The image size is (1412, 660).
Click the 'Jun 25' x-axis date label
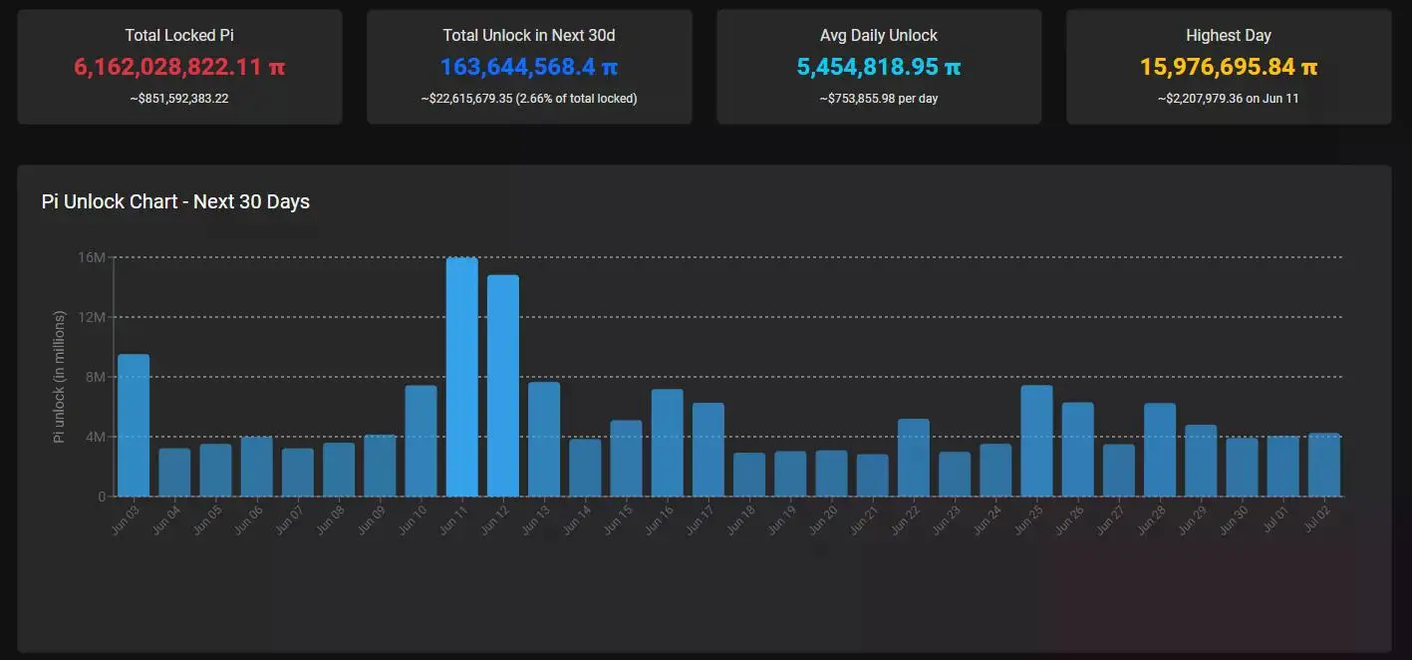pos(1030,521)
